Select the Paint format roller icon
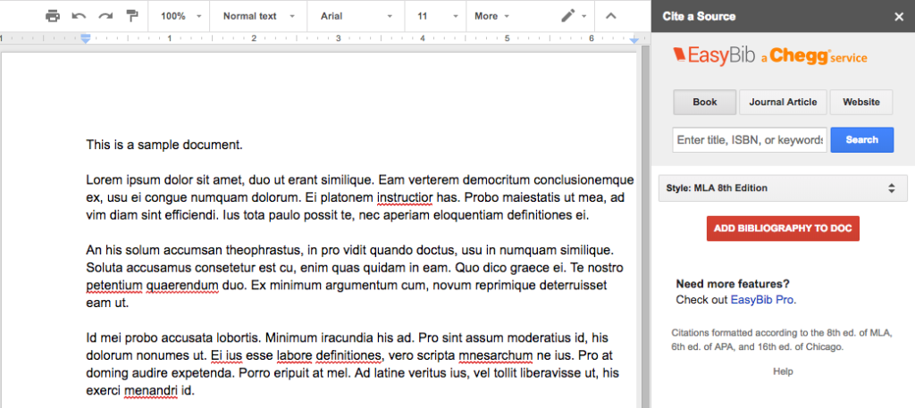Screen dimensions: 915x408 click(x=132, y=16)
